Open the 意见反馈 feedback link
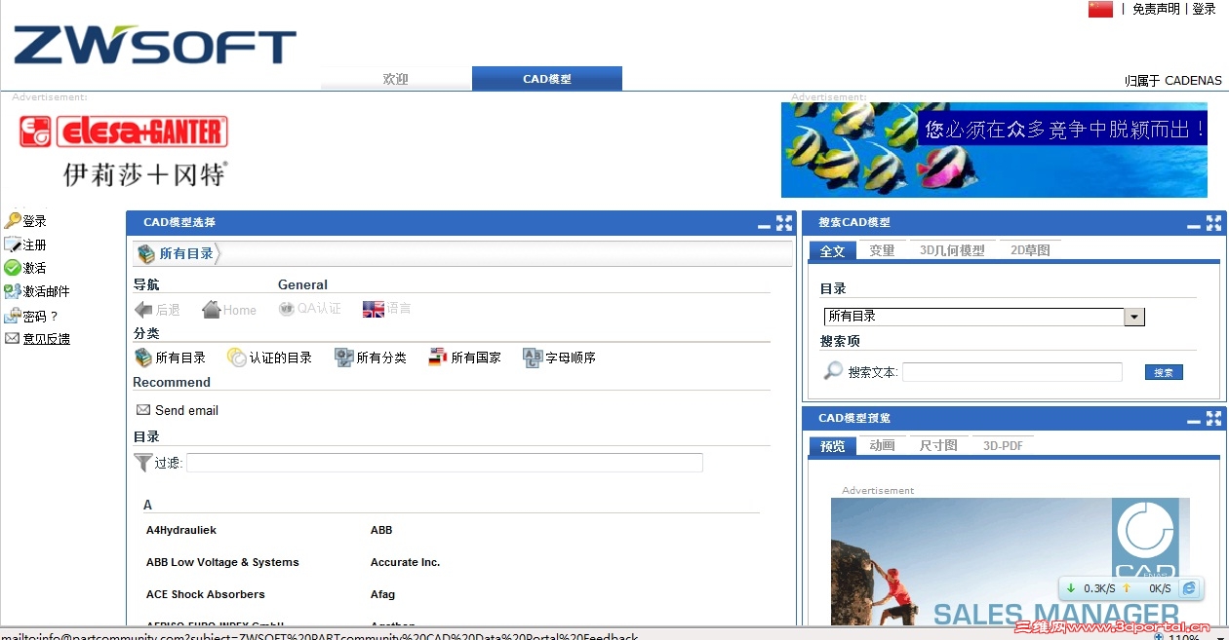 pos(47,339)
